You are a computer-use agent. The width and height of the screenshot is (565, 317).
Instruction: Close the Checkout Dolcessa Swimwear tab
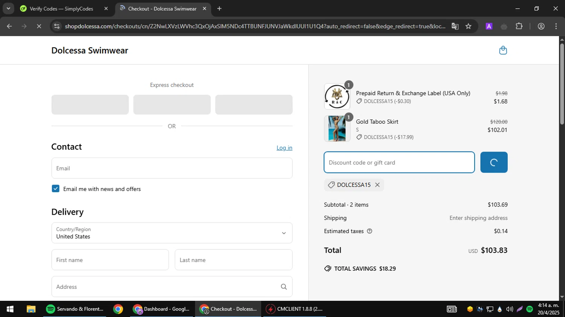[x=205, y=8]
